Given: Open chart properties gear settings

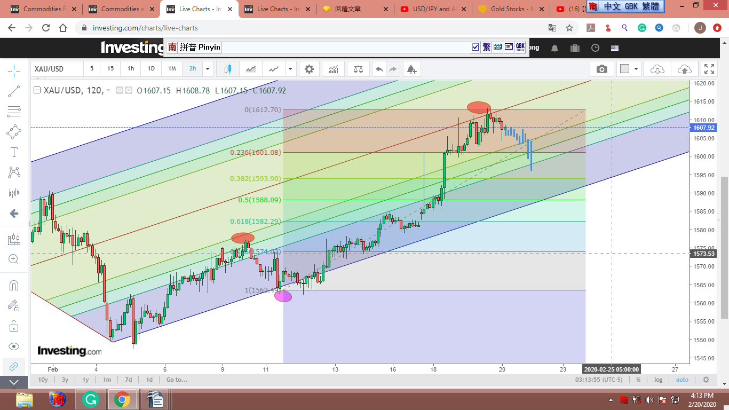Looking at the screenshot, I should [x=310, y=69].
